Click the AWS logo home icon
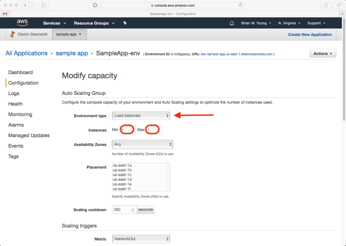Viewport: 346px width, 246px height. (x=22, y=23)
